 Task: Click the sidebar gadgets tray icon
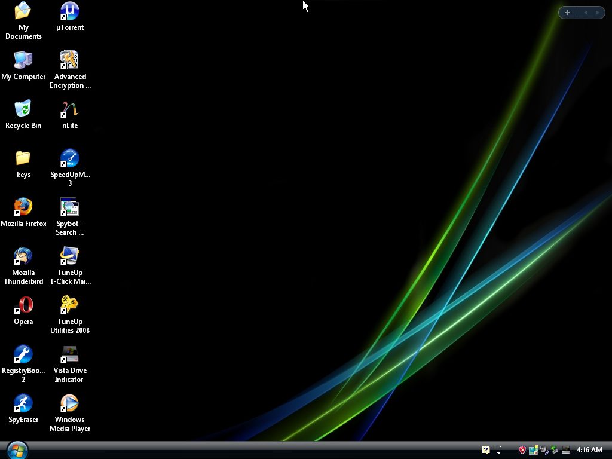533,450
